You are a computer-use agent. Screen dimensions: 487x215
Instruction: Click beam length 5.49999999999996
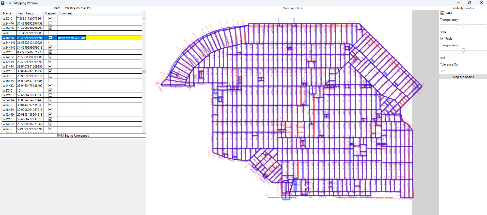click(30, 129)
